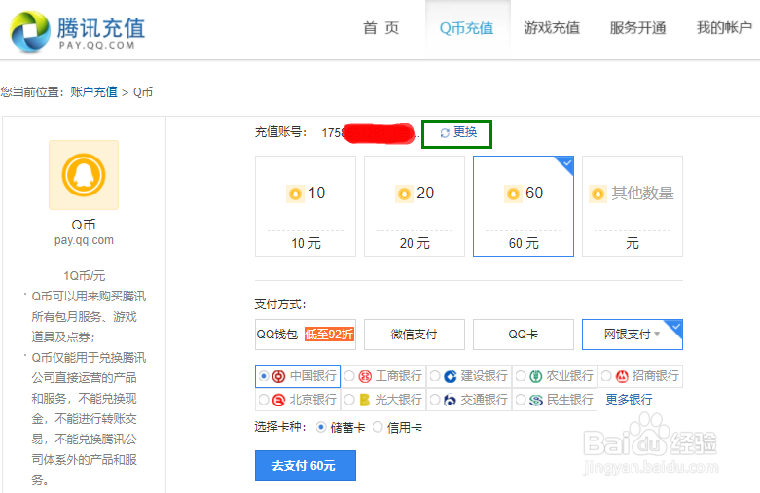760x493 pixels.
Task: Choose 微信支付 payment method
Action: [415, 335]
